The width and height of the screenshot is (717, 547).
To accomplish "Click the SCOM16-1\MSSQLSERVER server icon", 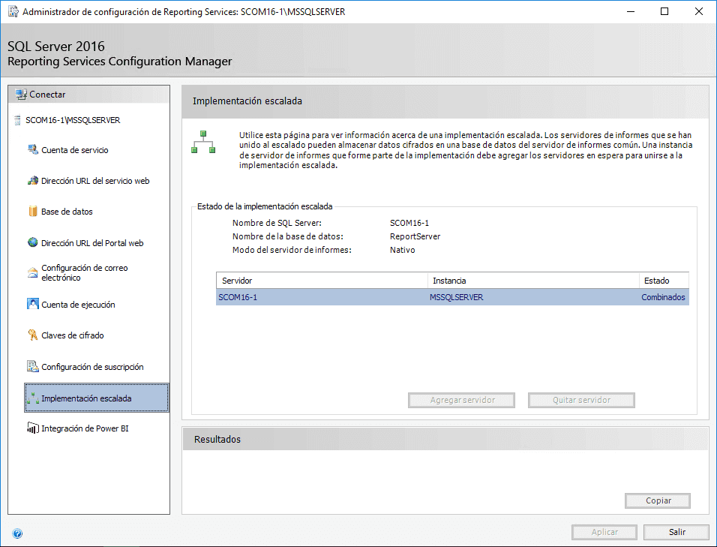I will 17,120.
